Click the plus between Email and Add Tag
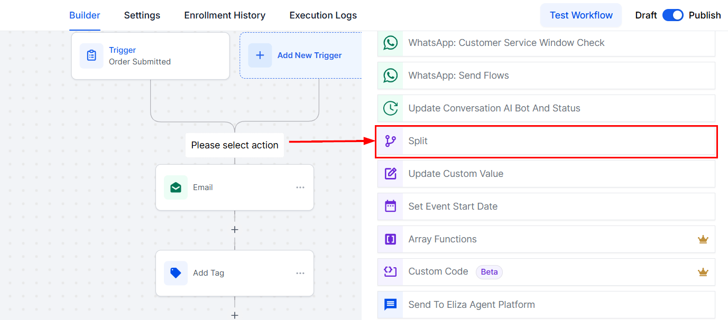Screen dimensions: 728x320 pos(235,230)
